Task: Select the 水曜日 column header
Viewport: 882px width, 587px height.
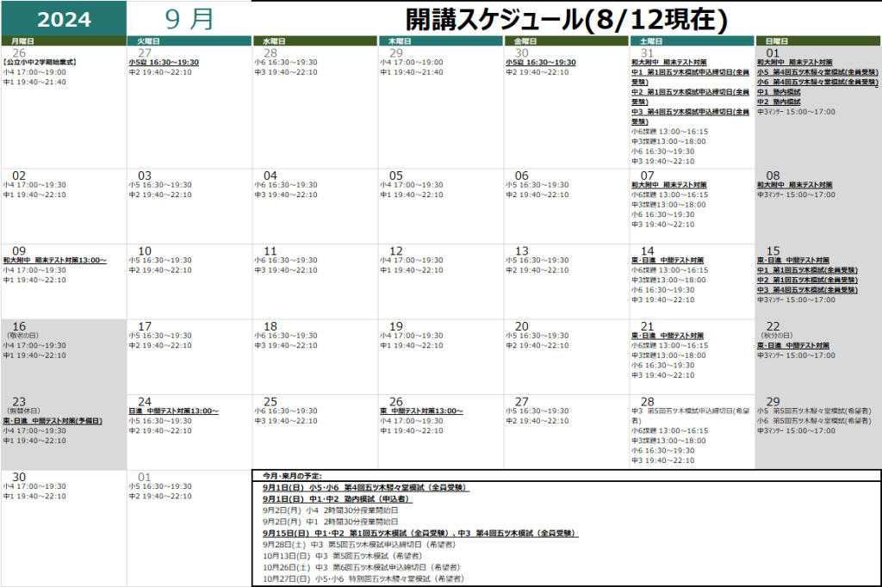Action: (x=276, y=41)
